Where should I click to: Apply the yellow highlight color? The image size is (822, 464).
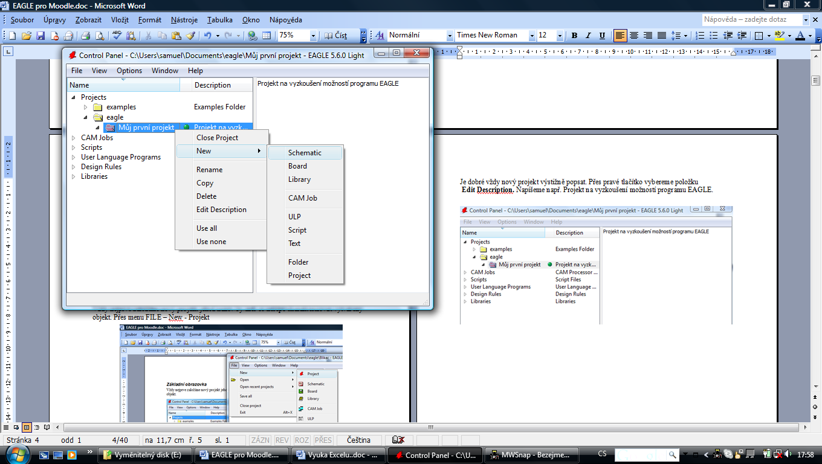(x=780, y=36)
